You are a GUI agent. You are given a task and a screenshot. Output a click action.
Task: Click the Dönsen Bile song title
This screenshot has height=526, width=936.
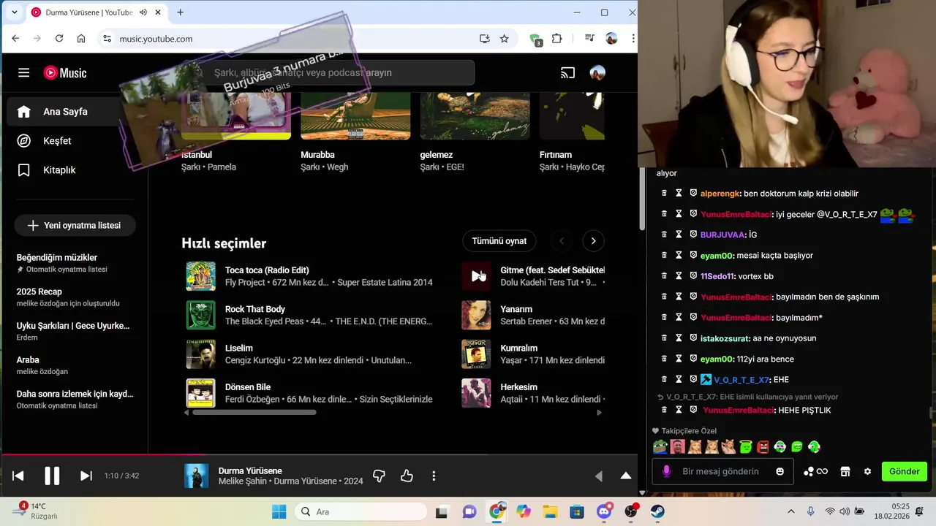248,387
